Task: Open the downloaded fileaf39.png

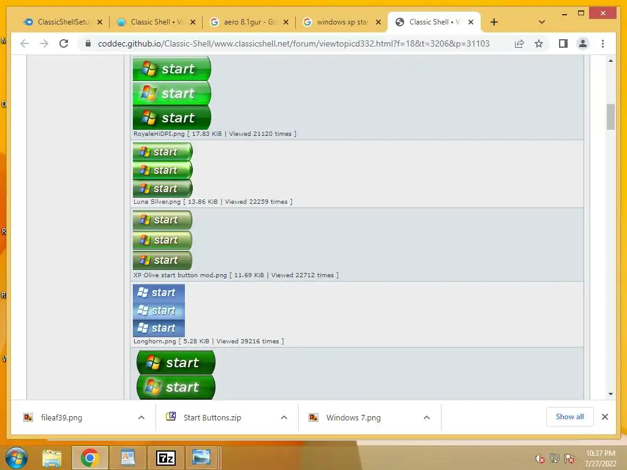Action: coord(62,417)
